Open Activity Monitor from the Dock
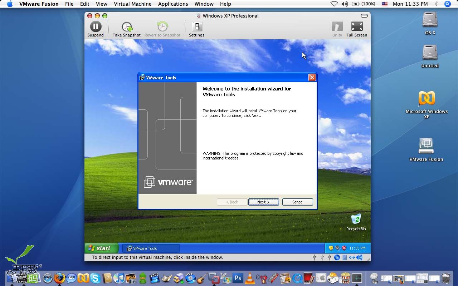This screenshot has width=458, height=286. [x=357, y=278]
